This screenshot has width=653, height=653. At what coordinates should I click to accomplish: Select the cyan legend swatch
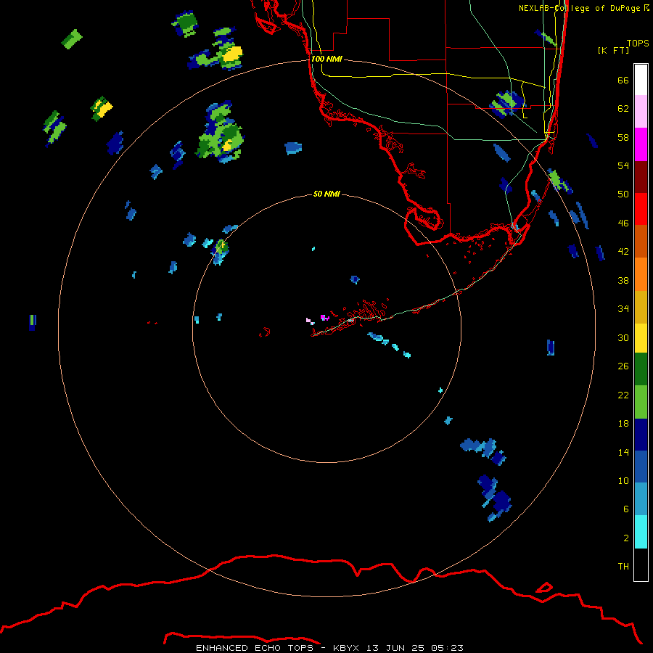[x=641, y=532]
